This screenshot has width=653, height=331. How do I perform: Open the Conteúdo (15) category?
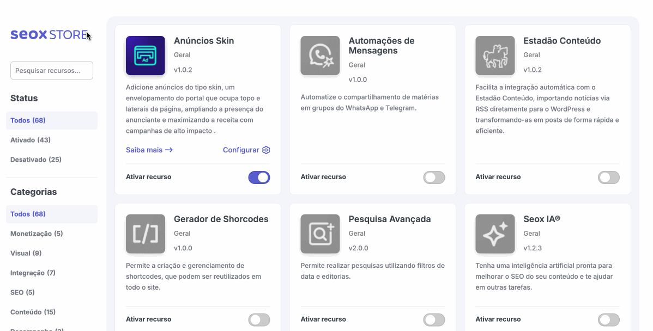click(x=33, y=312)
